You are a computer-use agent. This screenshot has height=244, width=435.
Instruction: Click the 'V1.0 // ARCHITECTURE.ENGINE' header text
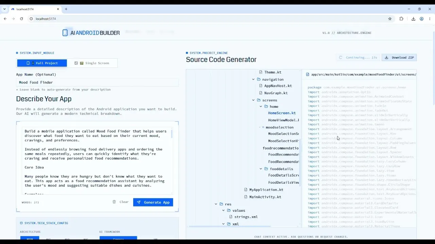tap(347, 33)
